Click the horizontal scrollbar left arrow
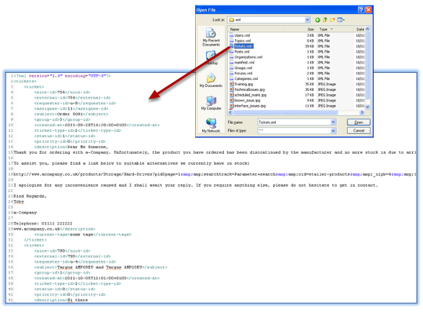This screenshot has height=313, width=423. click(230, 112)
